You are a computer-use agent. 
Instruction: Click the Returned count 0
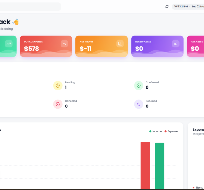147,106
